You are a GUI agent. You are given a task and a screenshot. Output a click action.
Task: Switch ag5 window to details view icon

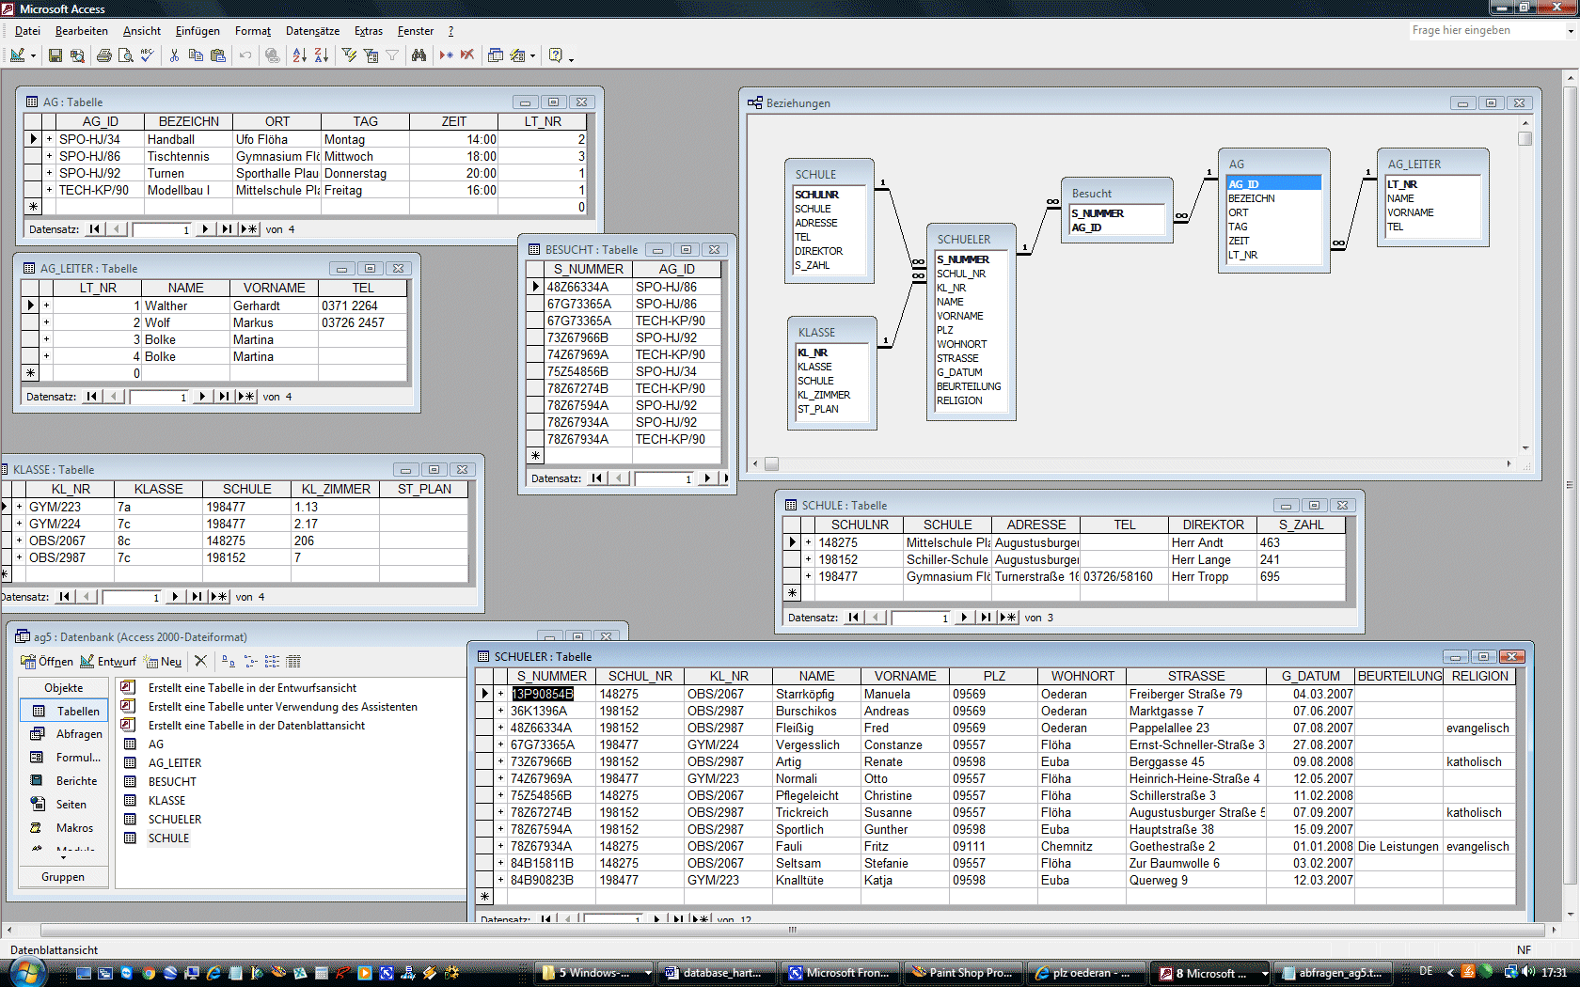293,661
